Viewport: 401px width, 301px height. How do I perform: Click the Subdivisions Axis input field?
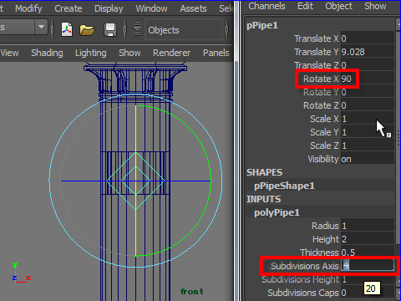tap(368, 265)
